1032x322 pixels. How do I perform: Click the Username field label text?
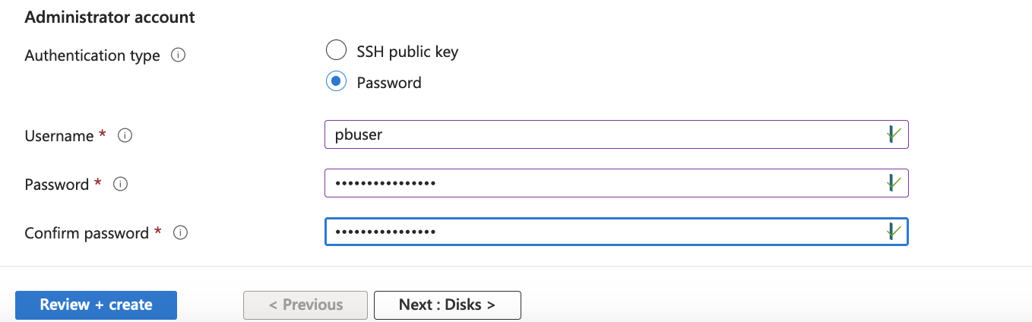tap(59, 136)
